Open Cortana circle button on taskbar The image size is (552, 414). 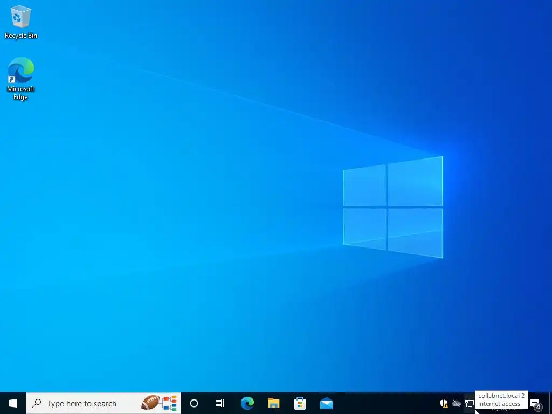click(x=194, y=403)
